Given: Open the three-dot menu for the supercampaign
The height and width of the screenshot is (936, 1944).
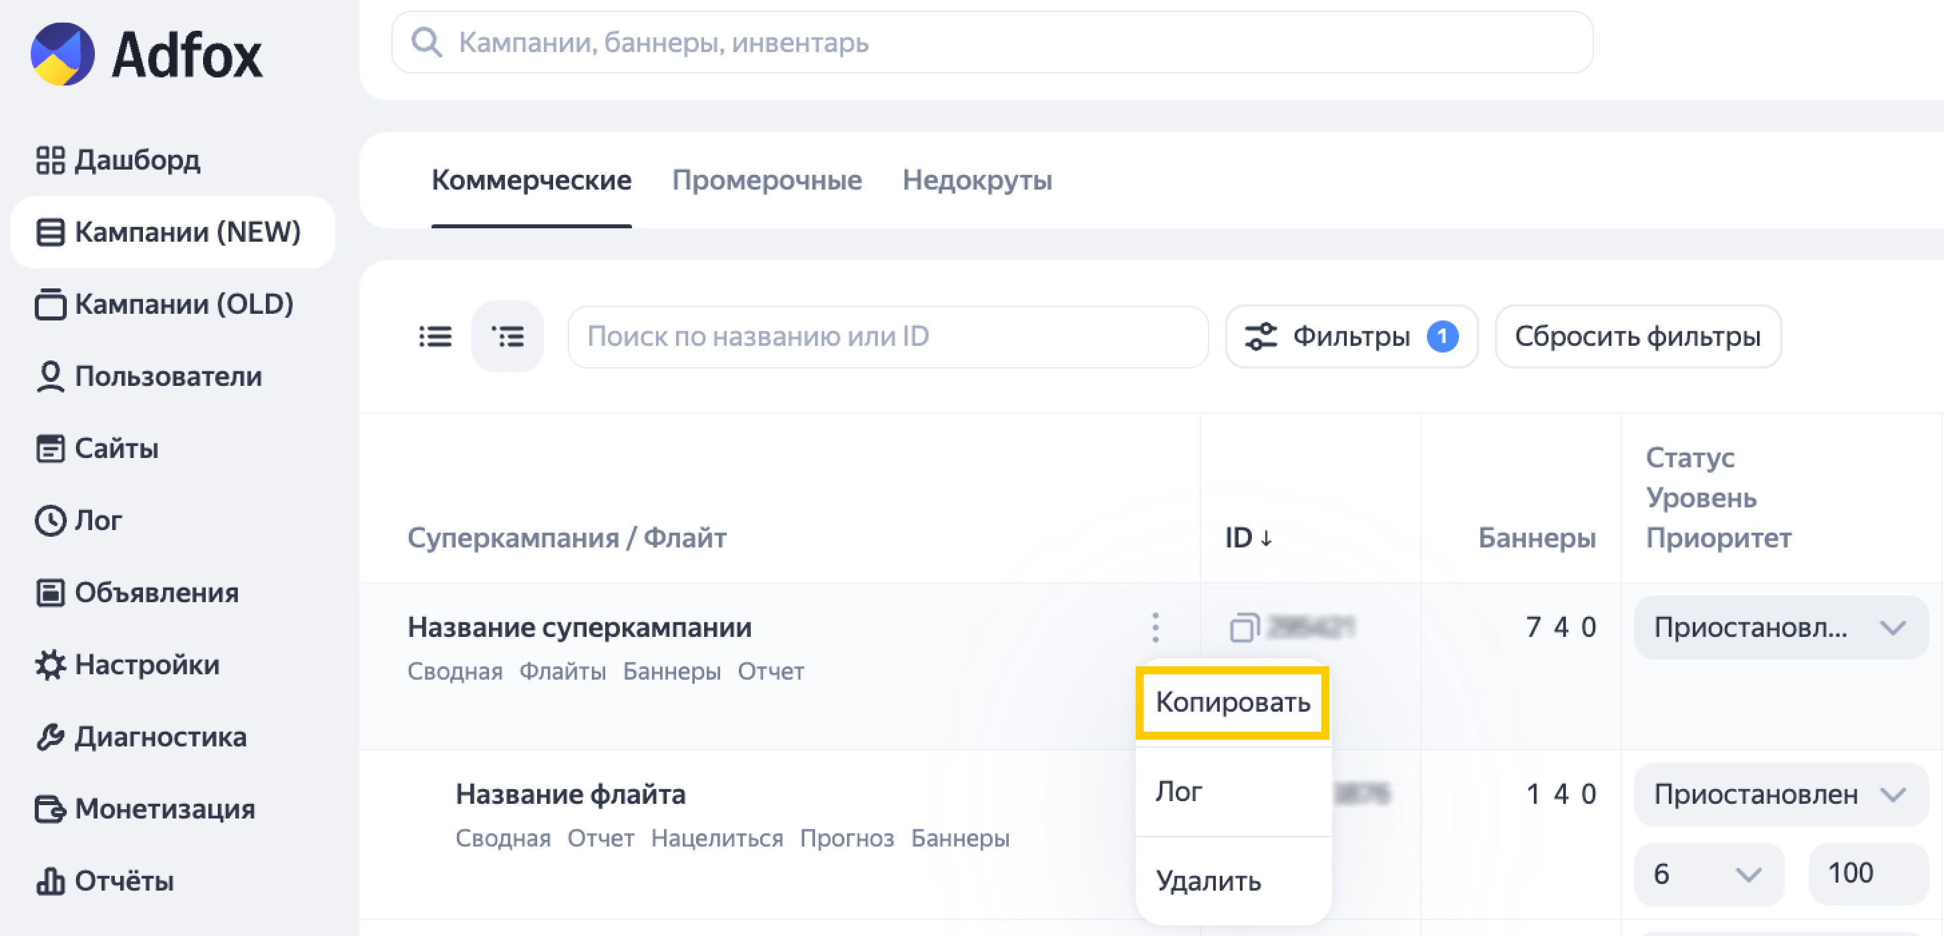Looking at the screenshot, I should 1156,628.
